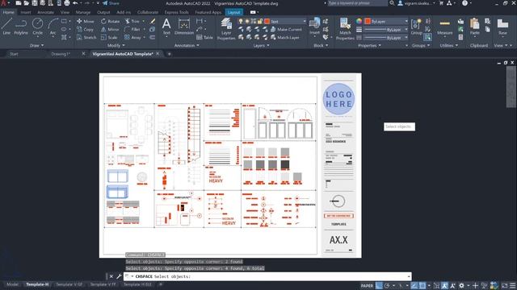Screen dimensions: 517x290
Task: Switch to Template-H layout tab
Action: 37,284
